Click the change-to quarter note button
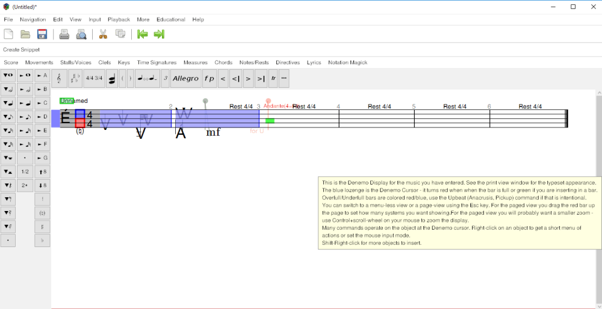The image size is (602, 309). 8,103
